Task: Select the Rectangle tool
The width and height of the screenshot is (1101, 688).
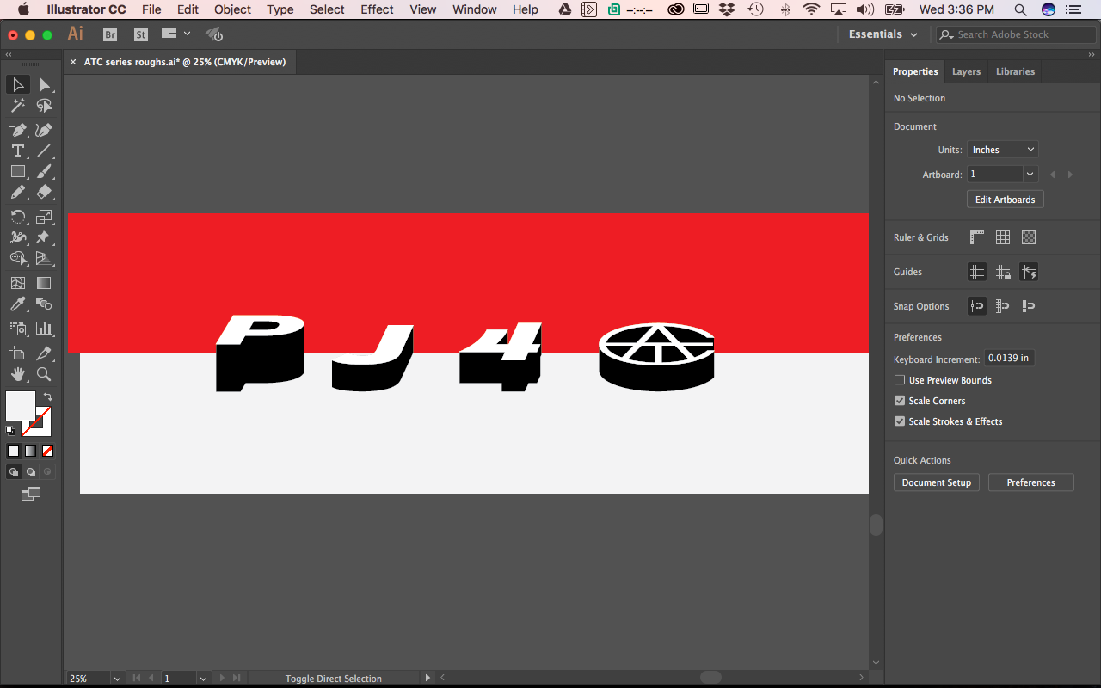Action: pos(18,171)
